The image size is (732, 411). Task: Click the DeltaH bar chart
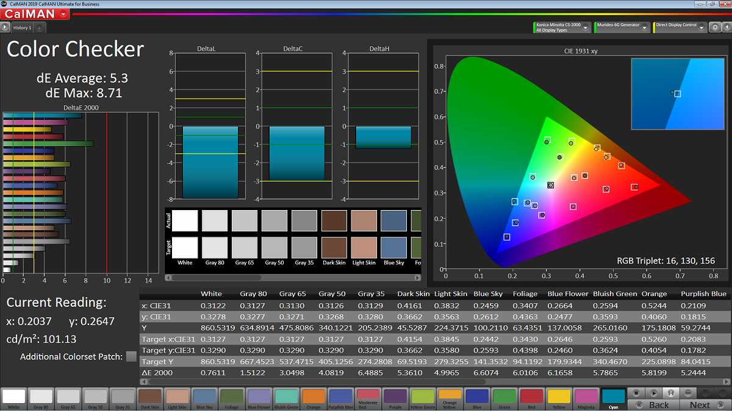pyautogui.click(x=383, y=125)
